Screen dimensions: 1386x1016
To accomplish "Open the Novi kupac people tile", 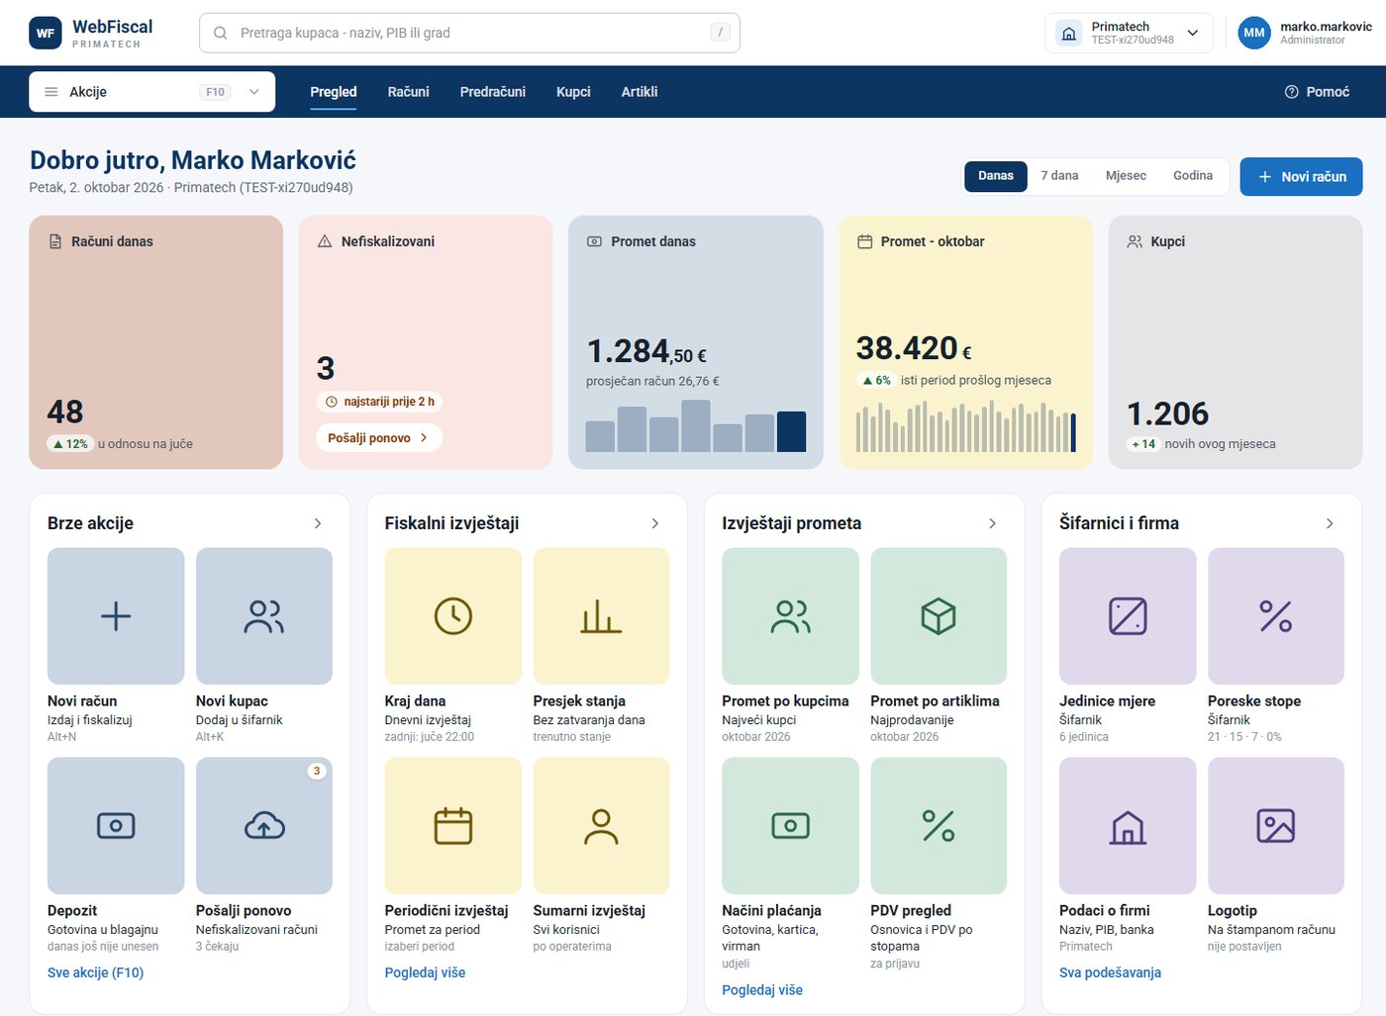I will pyautogui.click(x=264, y=616).
